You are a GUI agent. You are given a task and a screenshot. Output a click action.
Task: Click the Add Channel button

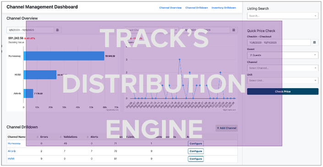click(227, 128)
